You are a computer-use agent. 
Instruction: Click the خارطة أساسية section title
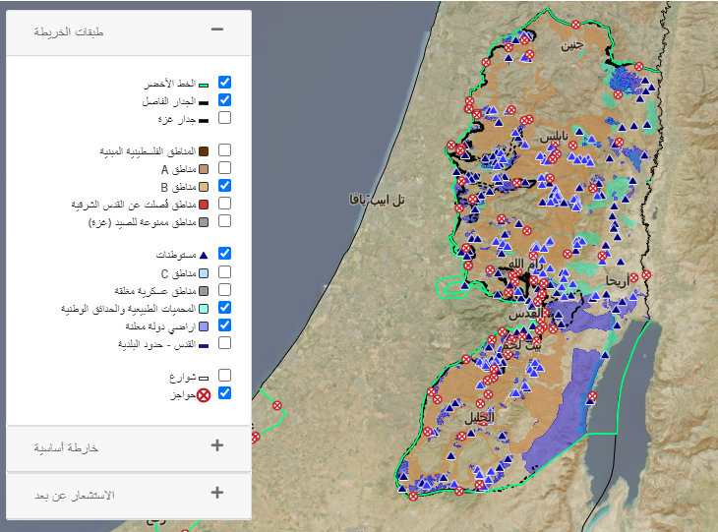click(66, 447)
